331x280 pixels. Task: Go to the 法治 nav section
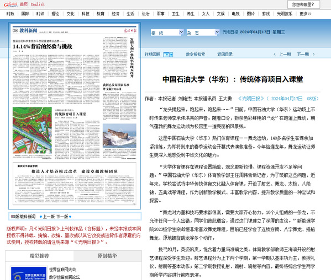(145, 14)
